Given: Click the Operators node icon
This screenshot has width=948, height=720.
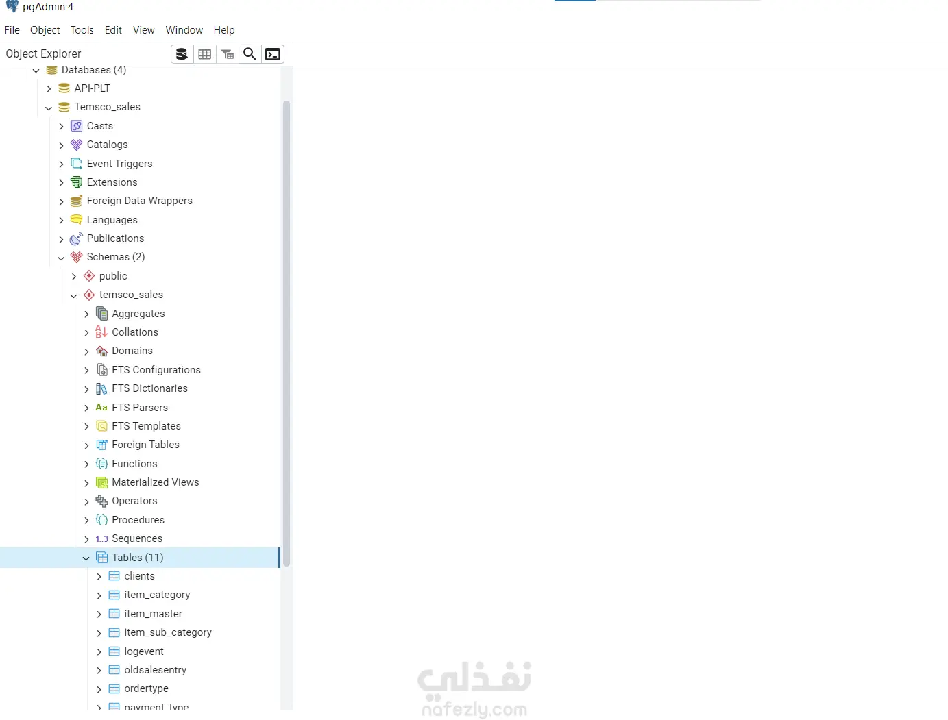Looking at the screenshot, I should (x=101, y=501).
